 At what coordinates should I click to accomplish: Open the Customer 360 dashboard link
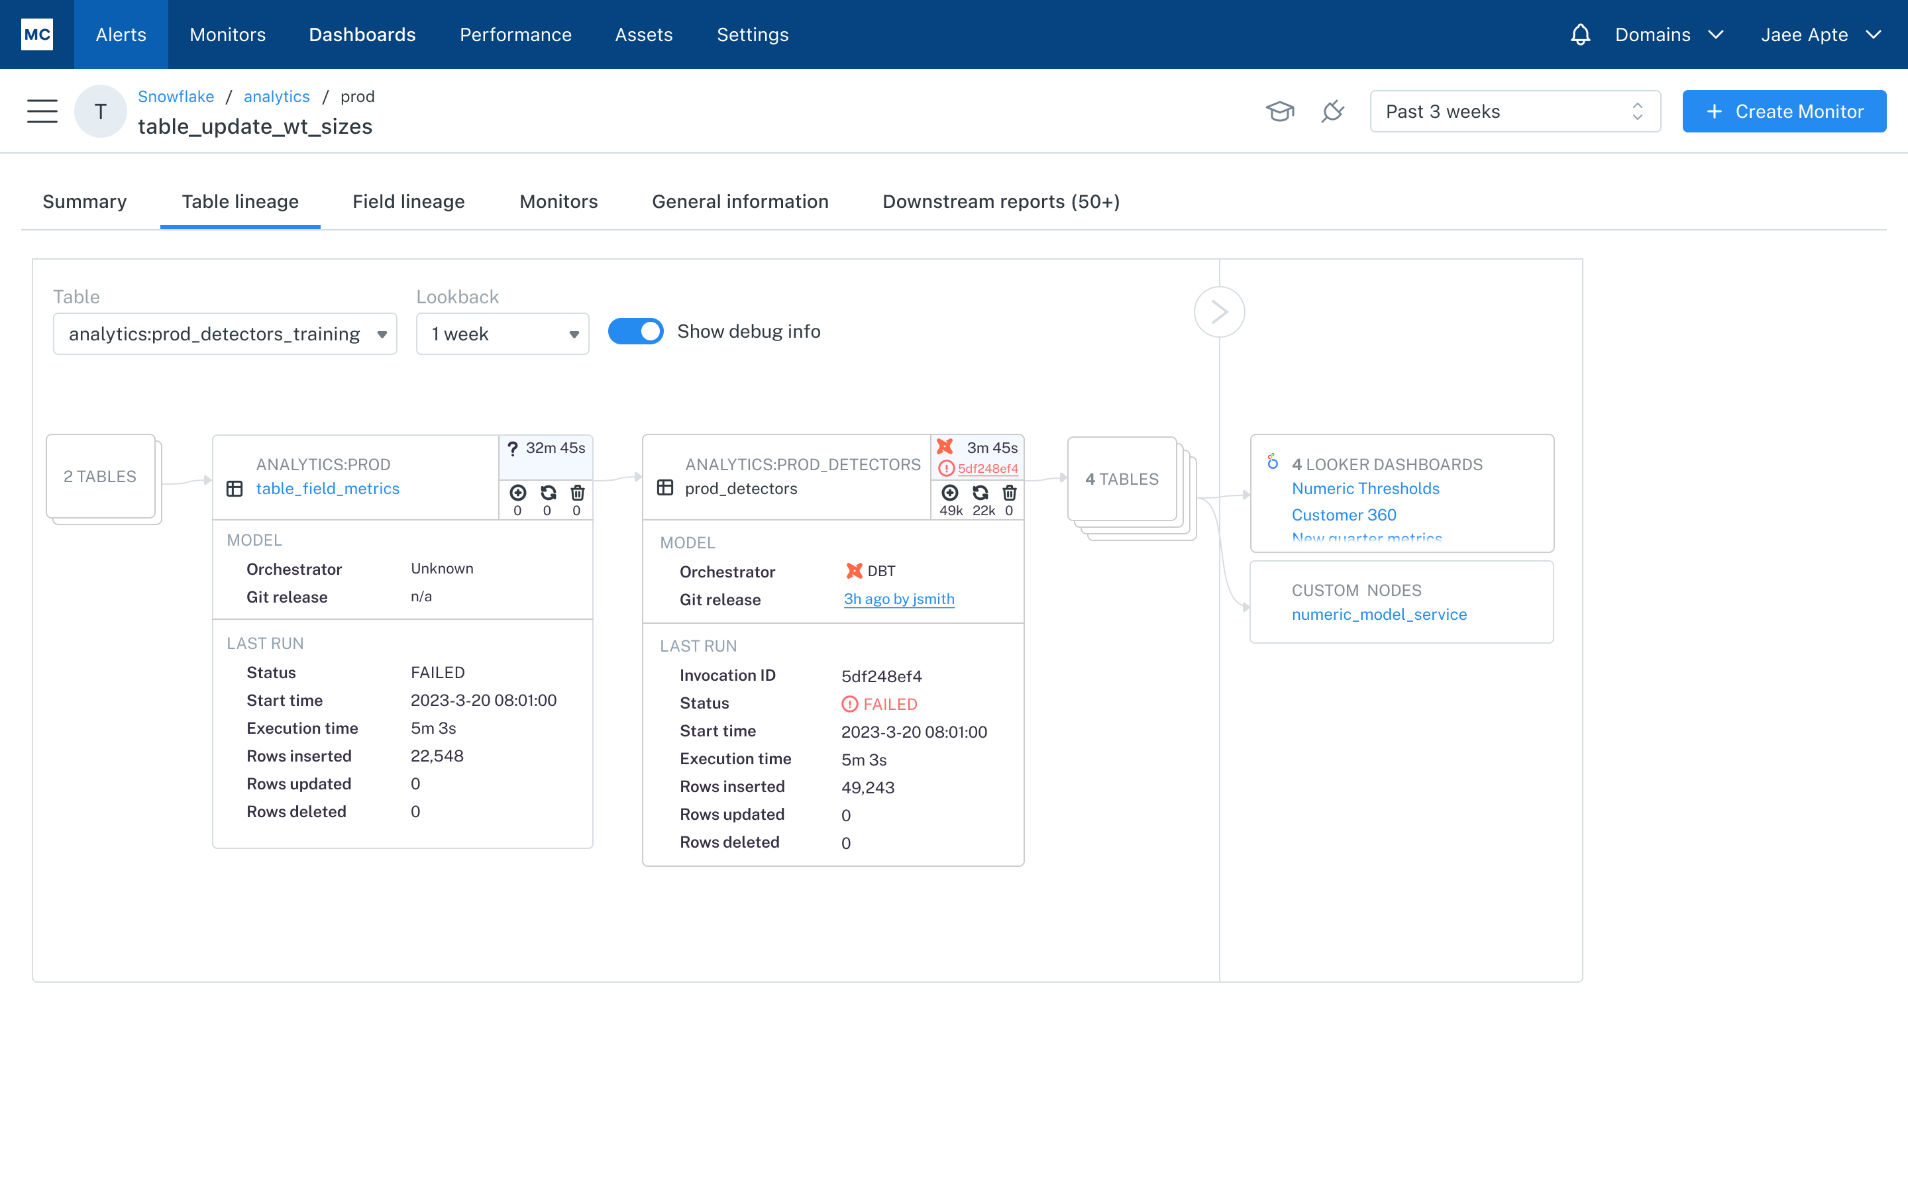(1344, 515)
